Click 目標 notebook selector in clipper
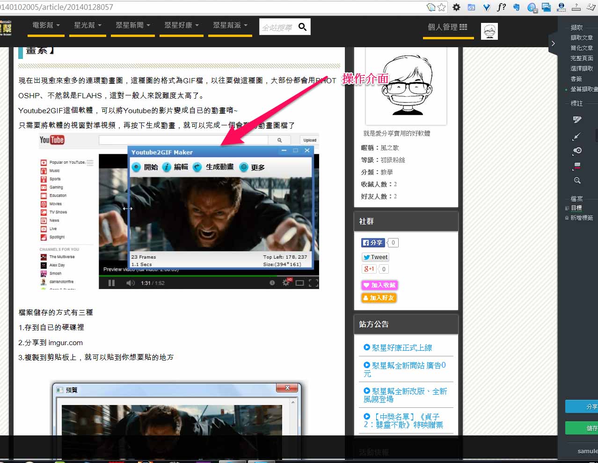The image size is (598, 463). [576, 208]
